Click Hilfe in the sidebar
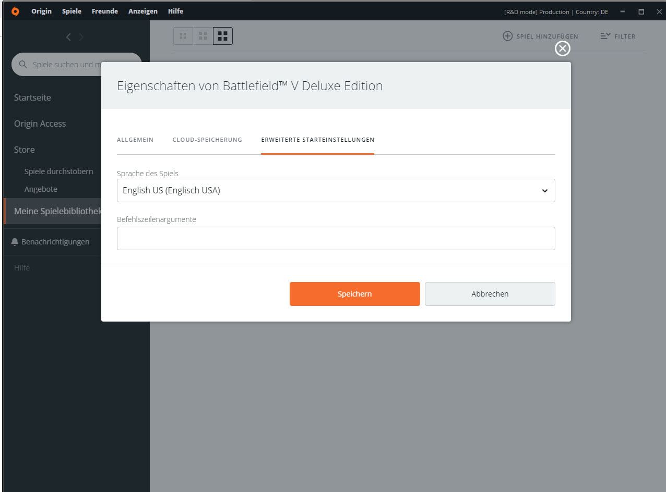Screen dimensions: 666x492 (22, 268)
